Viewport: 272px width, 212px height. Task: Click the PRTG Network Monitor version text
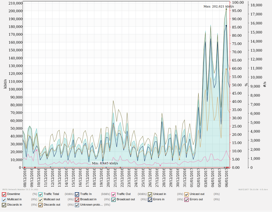[x=20, y=189]
